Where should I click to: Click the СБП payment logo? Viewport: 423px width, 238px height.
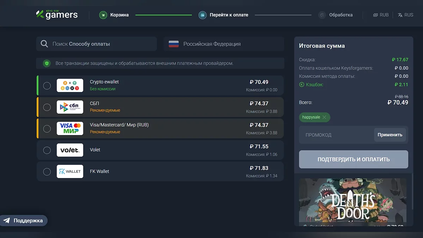pyautogui.click(x=70, y=107)
